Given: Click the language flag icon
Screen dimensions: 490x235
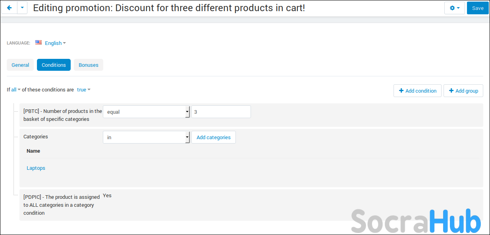Looking at the screenshot, I should (39, 43).
